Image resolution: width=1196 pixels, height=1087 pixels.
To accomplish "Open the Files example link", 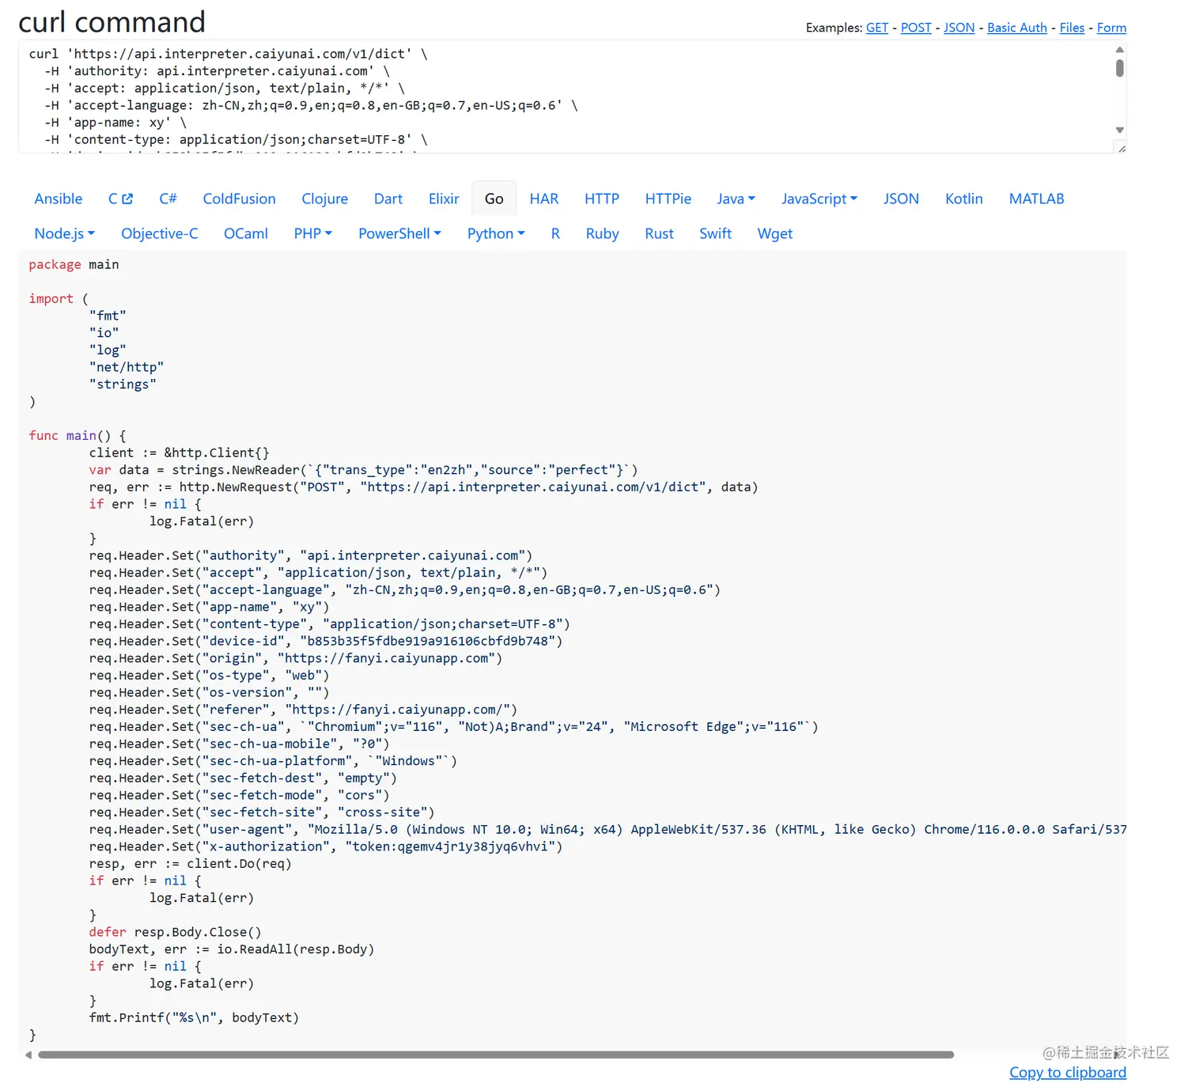I will (x=1072, y=28).
